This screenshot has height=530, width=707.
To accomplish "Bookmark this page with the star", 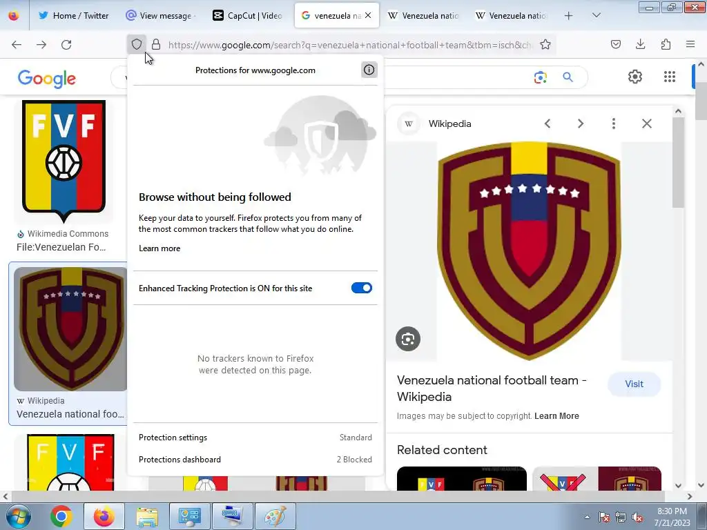I will (x=545, y=44).
